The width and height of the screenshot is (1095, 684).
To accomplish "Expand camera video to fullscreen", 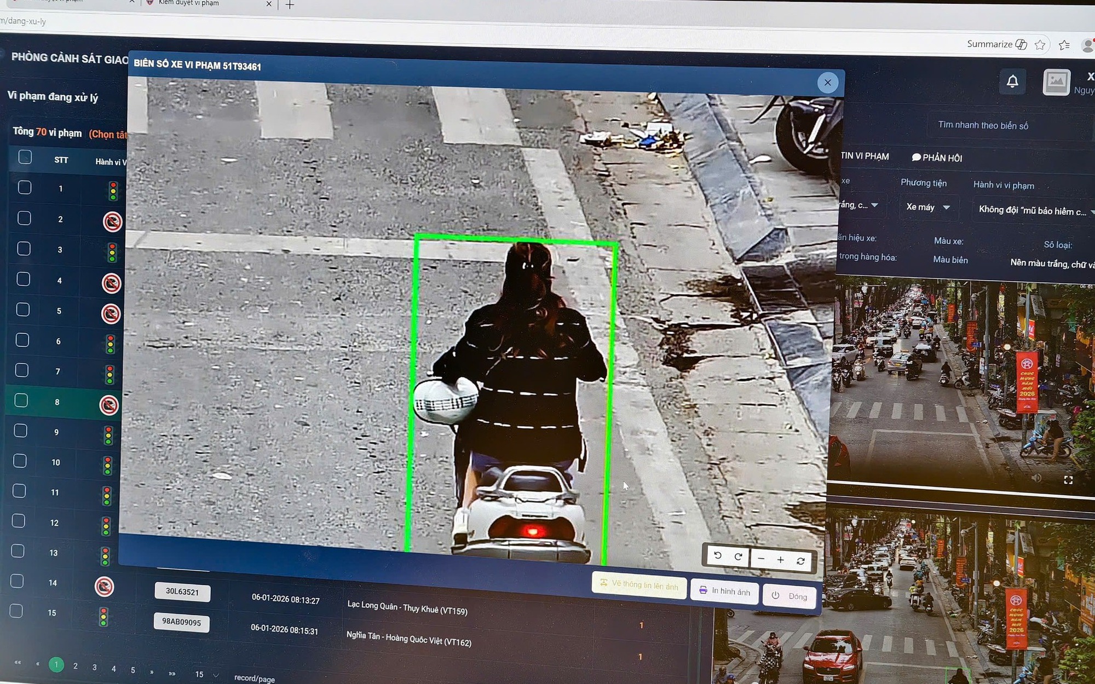I will (x=1068, y=480).
